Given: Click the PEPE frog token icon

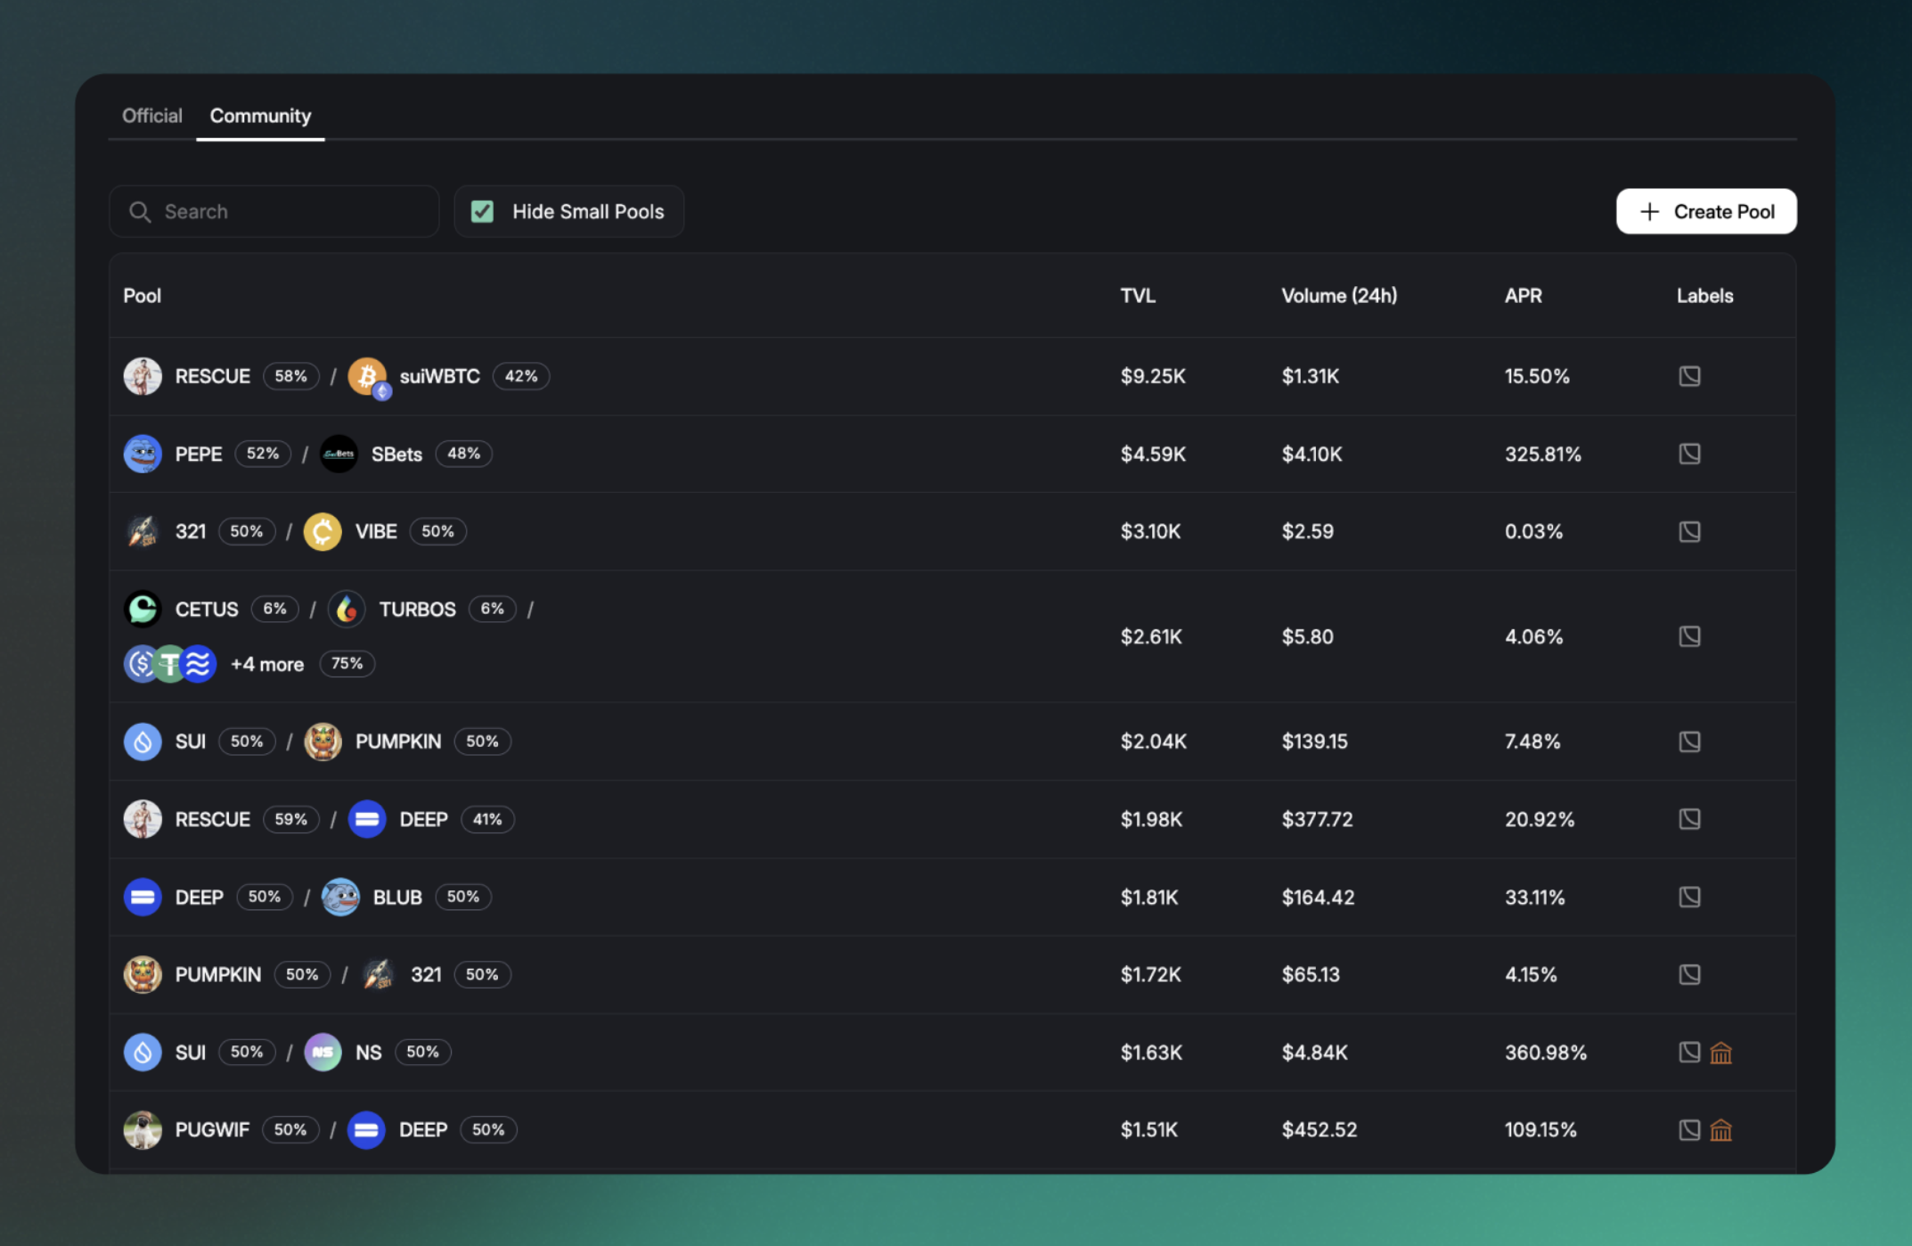Looking at the screenshot, I should coord(143,454).
